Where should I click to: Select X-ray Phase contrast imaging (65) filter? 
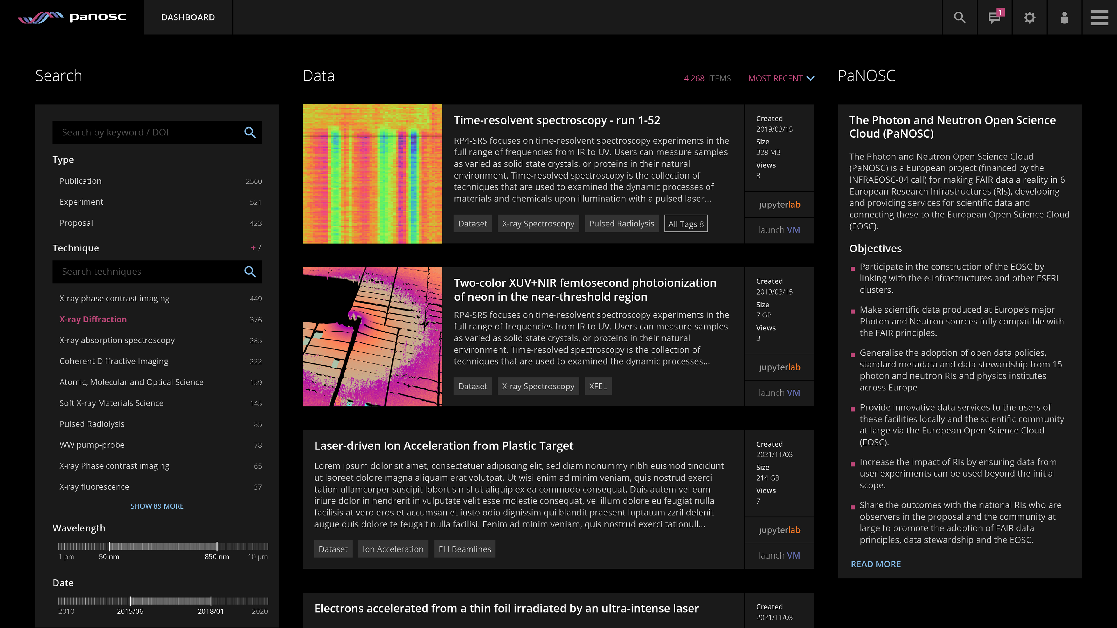click(x=161, y=466)
